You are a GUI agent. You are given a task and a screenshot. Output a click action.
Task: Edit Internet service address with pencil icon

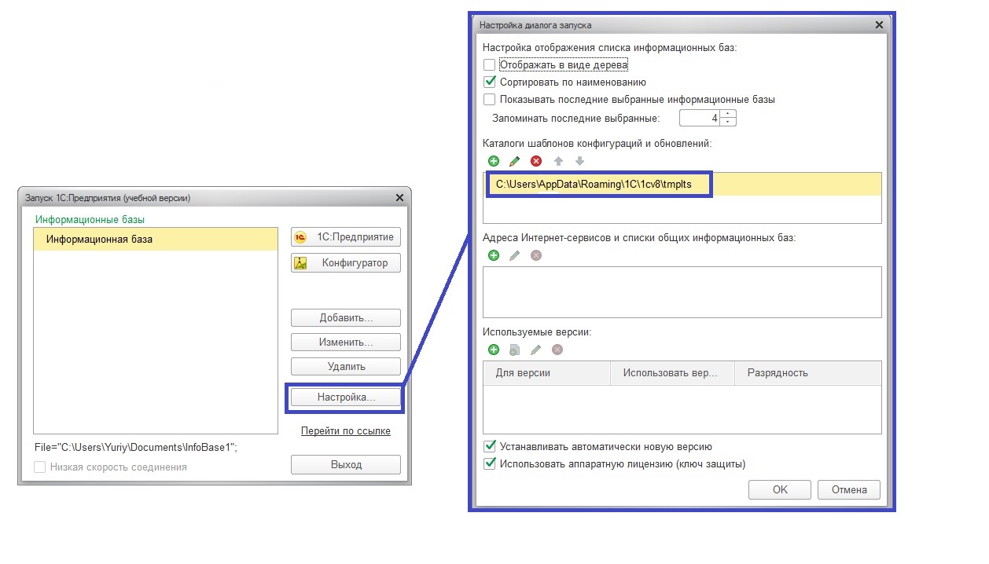click(515, 255)
